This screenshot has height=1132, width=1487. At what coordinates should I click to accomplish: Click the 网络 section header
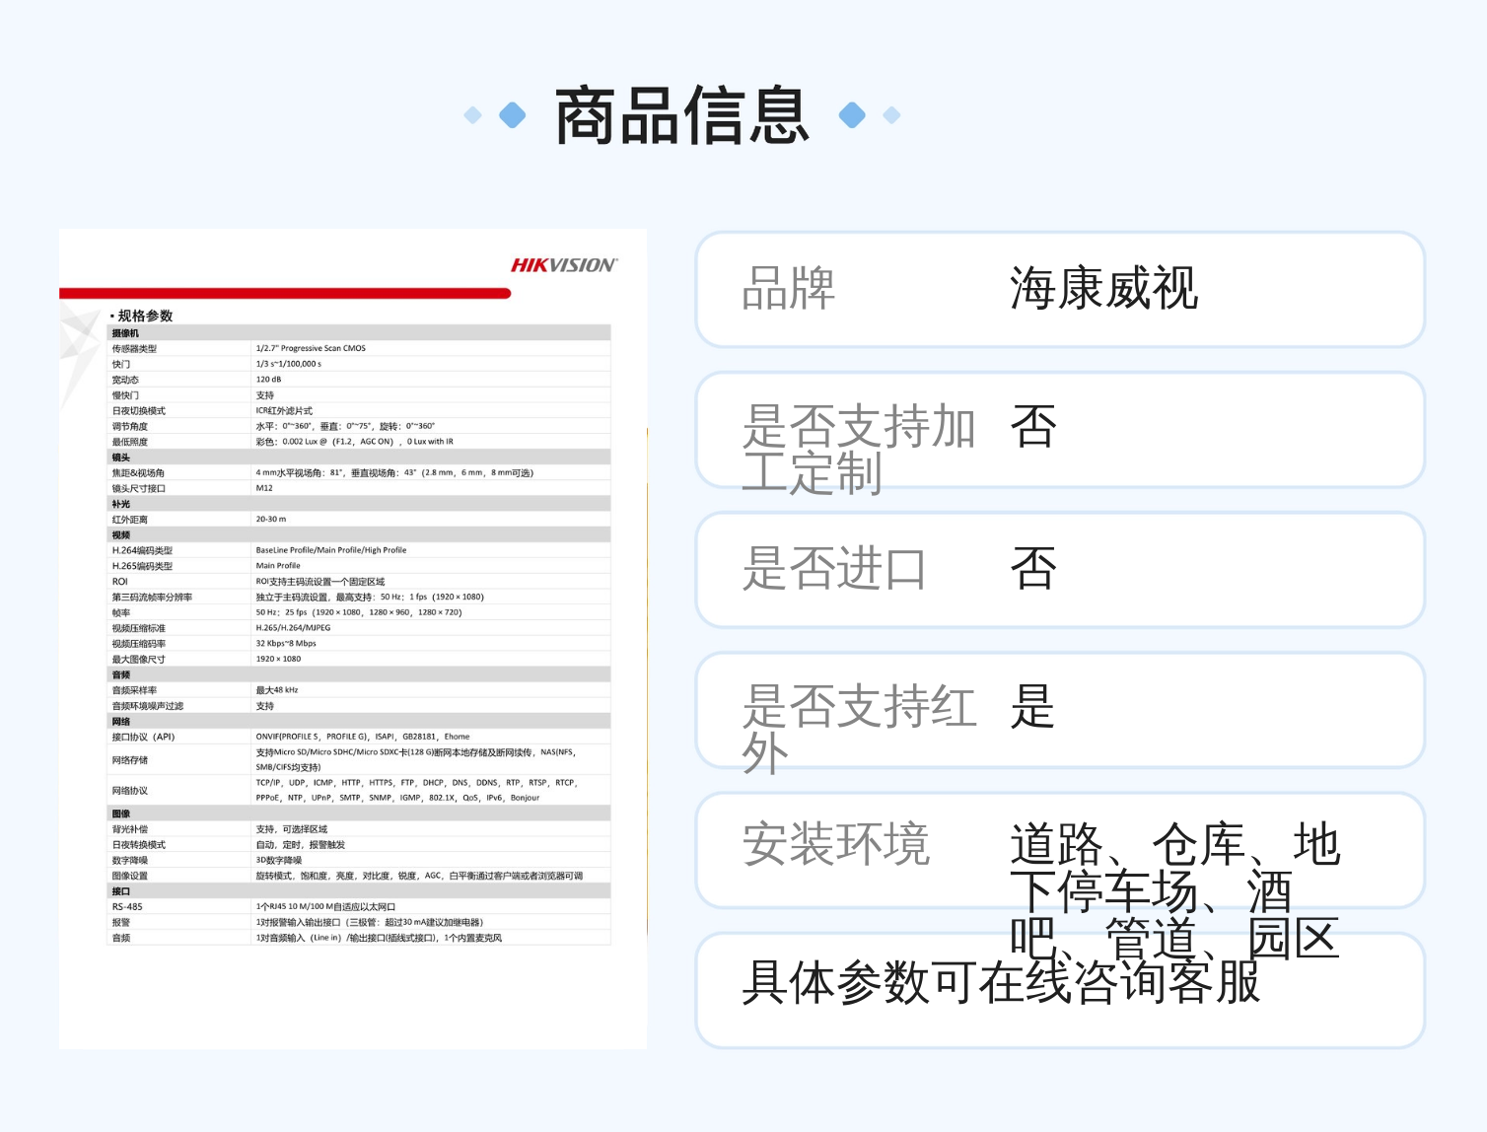point(359,722)
